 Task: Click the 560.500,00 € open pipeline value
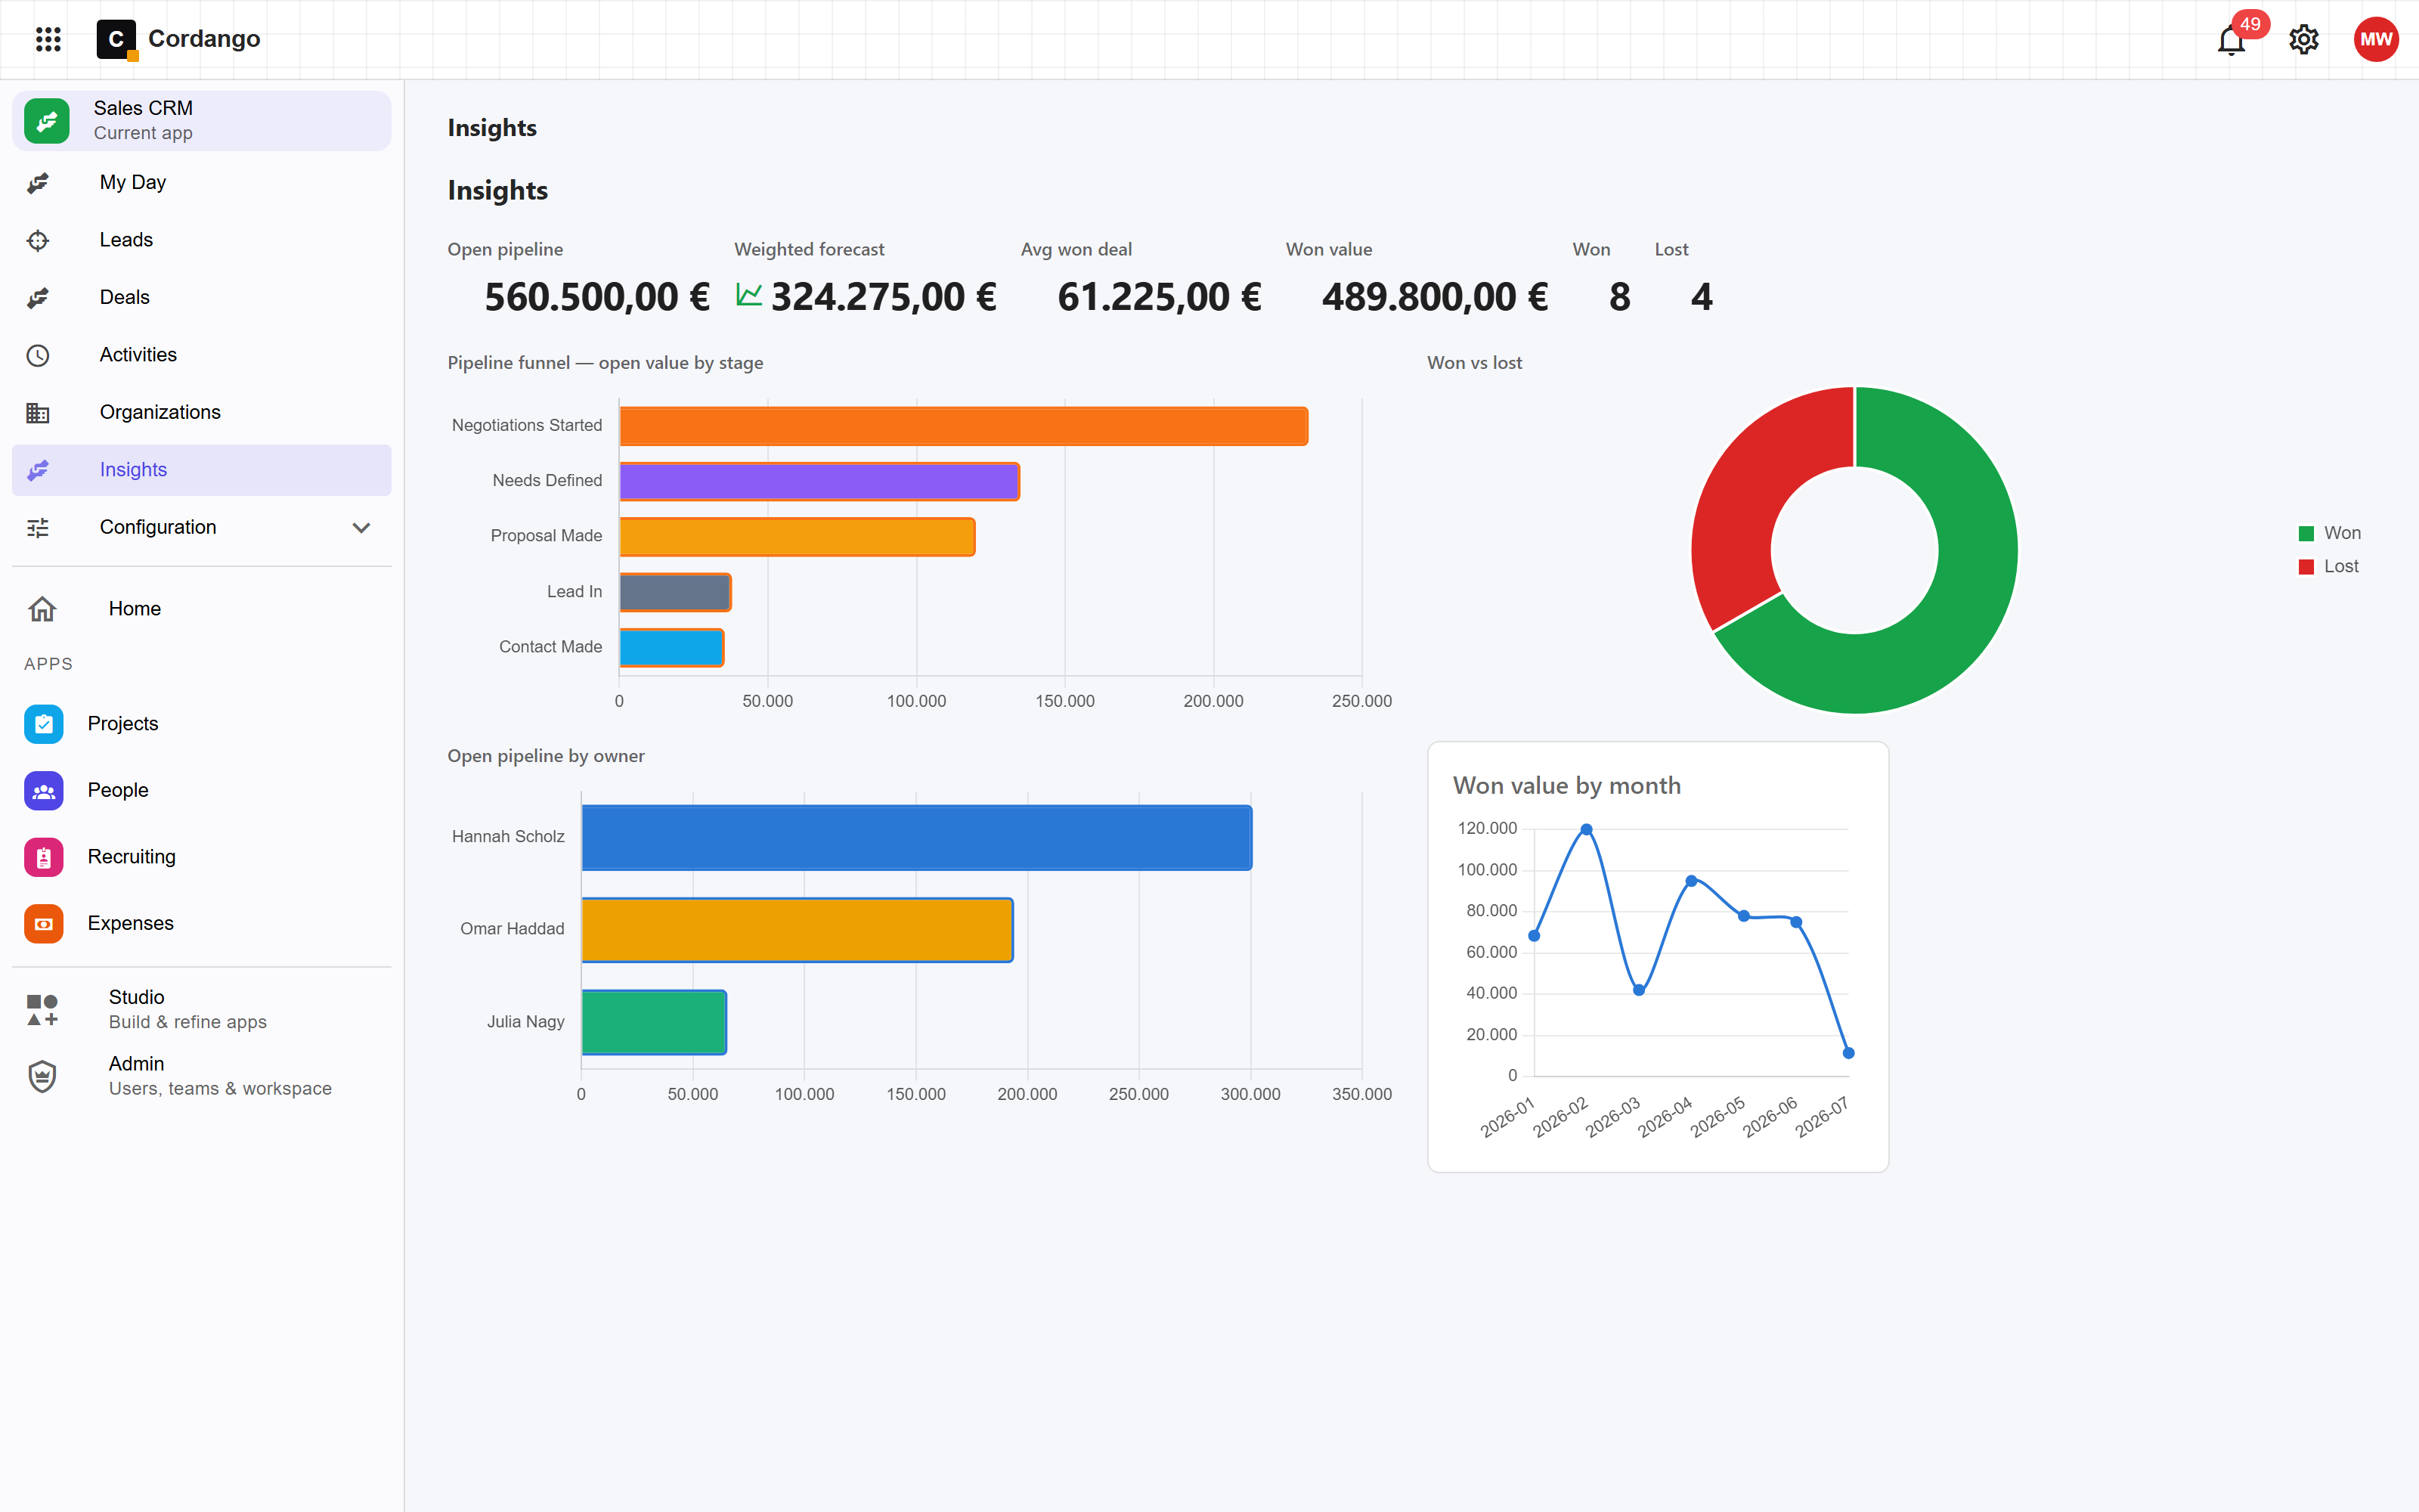pyautogui.click(x=596, y=297)
